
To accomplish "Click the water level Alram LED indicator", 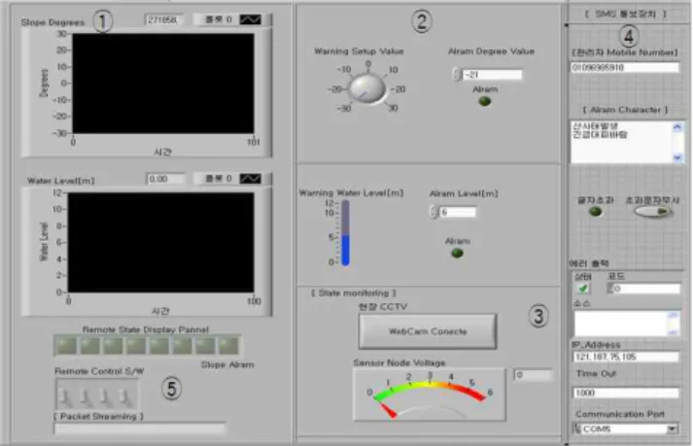I will (x=457, y=253).
